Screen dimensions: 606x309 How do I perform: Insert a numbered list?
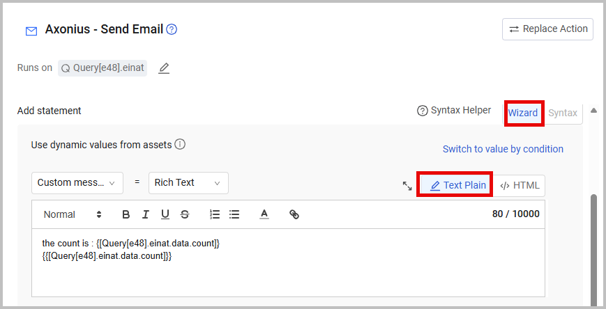(x=215, y=214)
